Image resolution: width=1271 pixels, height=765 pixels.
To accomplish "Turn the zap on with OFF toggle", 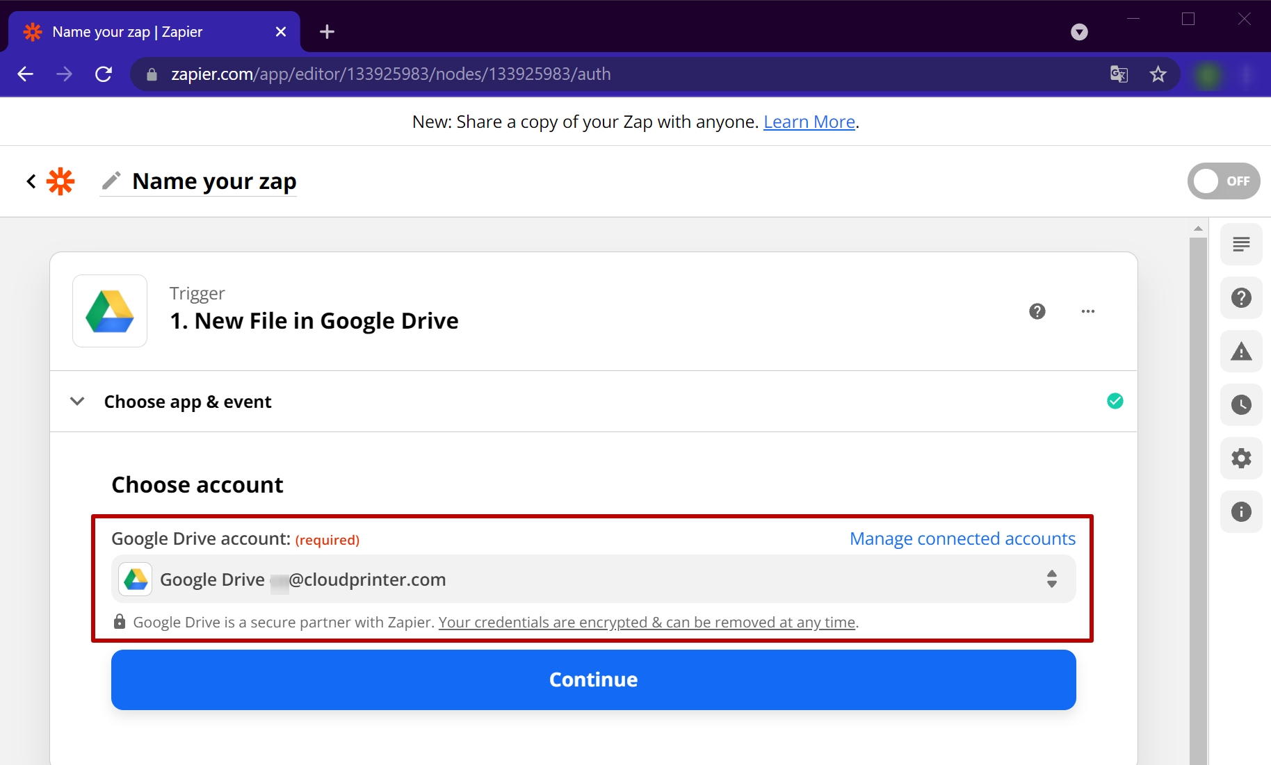I will [1223, 181].
